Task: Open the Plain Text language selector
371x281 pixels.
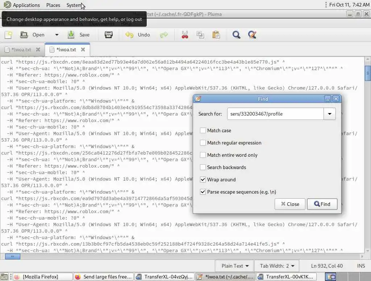Action: click(x=235, y=266)
